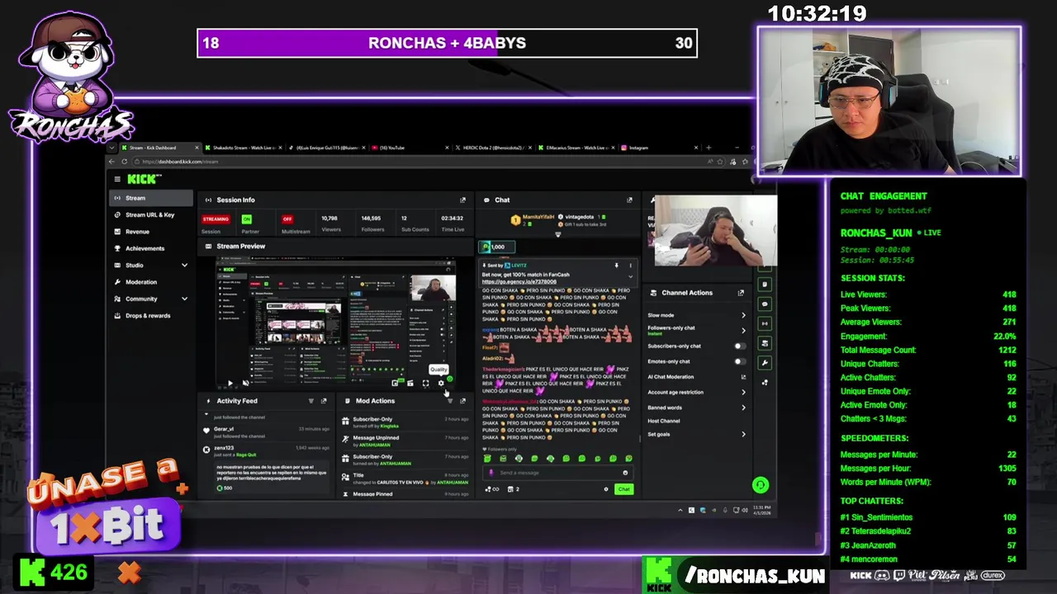
Task: Open the Achievements sidebar page
Action: 150,248
